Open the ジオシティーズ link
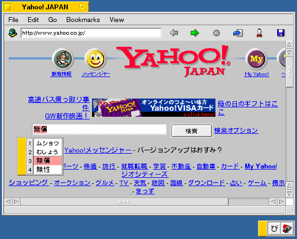The width and height of the screenshot is (297, 239). [x=144, y=174]
